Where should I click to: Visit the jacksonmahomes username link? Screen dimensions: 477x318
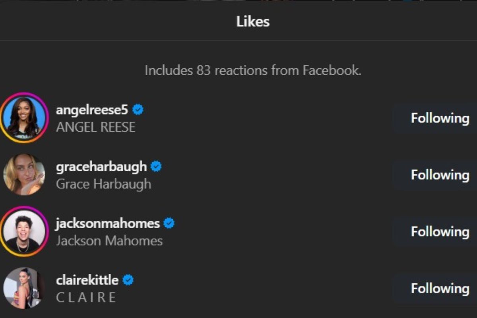coord(108,223)
